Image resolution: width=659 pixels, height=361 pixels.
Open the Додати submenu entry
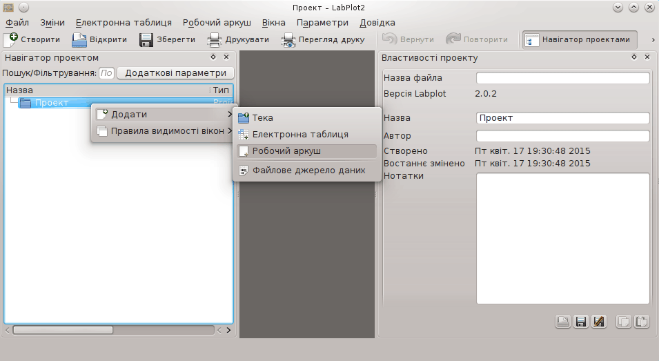(x=163, y=114)
